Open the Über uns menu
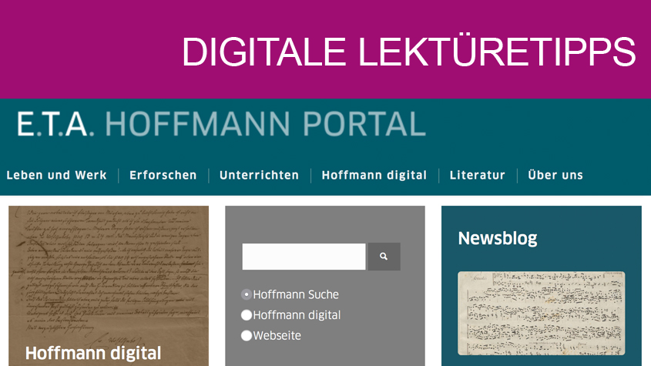 [x=555, y=176]
